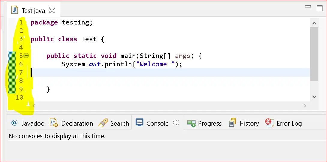Click the class name 'Test' on line 3
This screenshot has width=327, height=162.
pos(89,39)
